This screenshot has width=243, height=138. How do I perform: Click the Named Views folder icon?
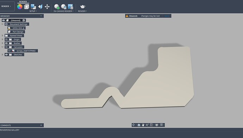[6, 35]
